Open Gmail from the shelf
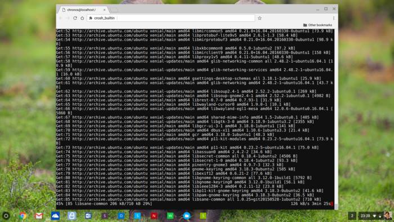This screenshot has height=222, width=394. click(39, 216)
